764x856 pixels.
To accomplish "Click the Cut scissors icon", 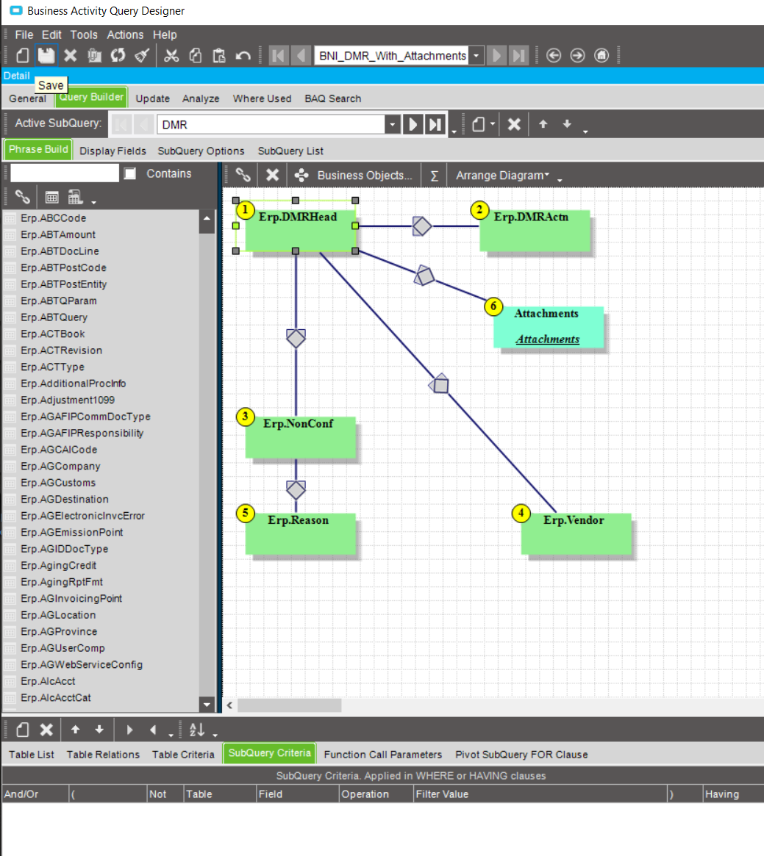I will (171, 56).
